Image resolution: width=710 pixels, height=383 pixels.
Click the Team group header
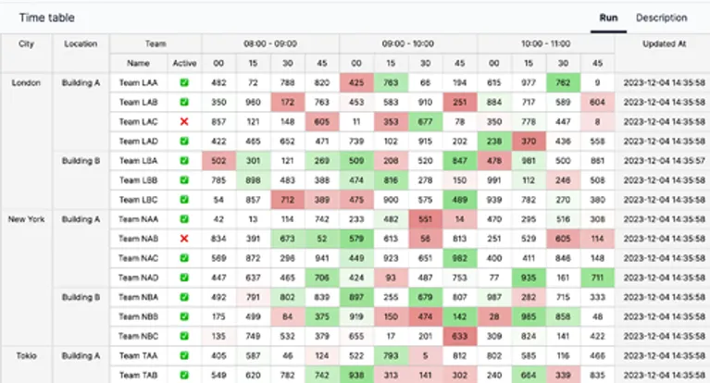point(156,43)
